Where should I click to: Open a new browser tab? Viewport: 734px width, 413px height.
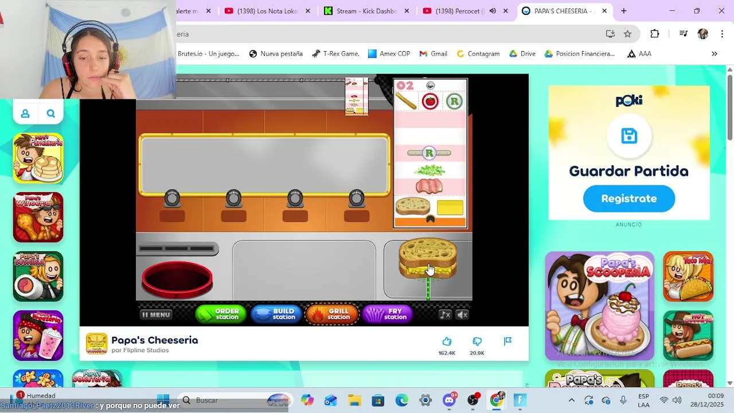624,11
